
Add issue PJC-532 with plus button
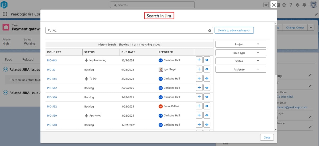[x=199, y=106]
